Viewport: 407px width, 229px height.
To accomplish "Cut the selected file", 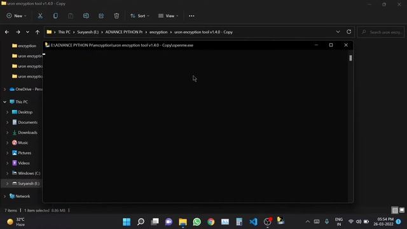I will pos(40,16).
